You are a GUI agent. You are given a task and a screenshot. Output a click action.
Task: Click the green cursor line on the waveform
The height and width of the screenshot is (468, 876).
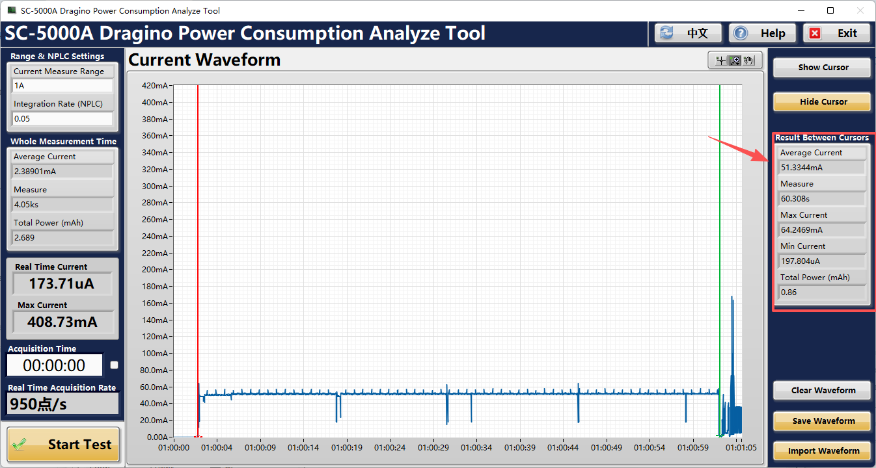[x=720, y=260]
